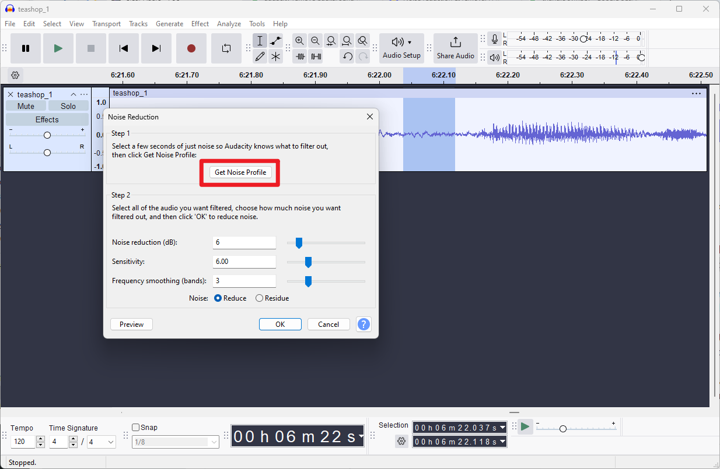Adjust the Noise reduction dB slider
720x469 pixels.
pyautogui.click(x=299, y=242)
